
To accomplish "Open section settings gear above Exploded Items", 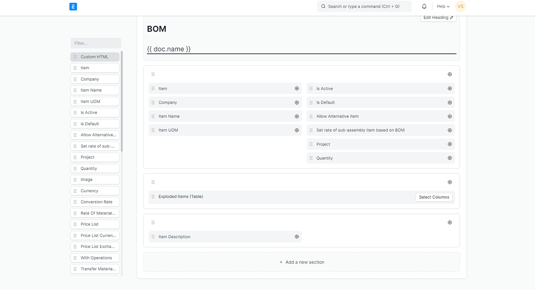I will pos(450,182).
